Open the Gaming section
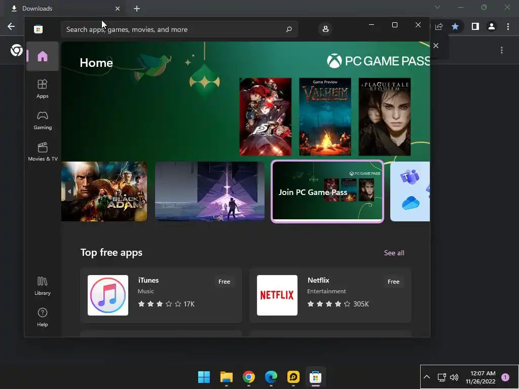Screen dimensions: 519x389 click(x=43, y=121)
